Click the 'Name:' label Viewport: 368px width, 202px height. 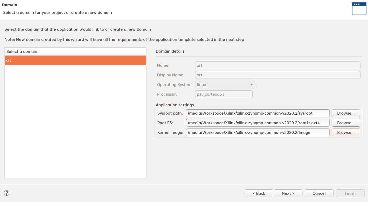pyautogui.click(x=163, y=65)
